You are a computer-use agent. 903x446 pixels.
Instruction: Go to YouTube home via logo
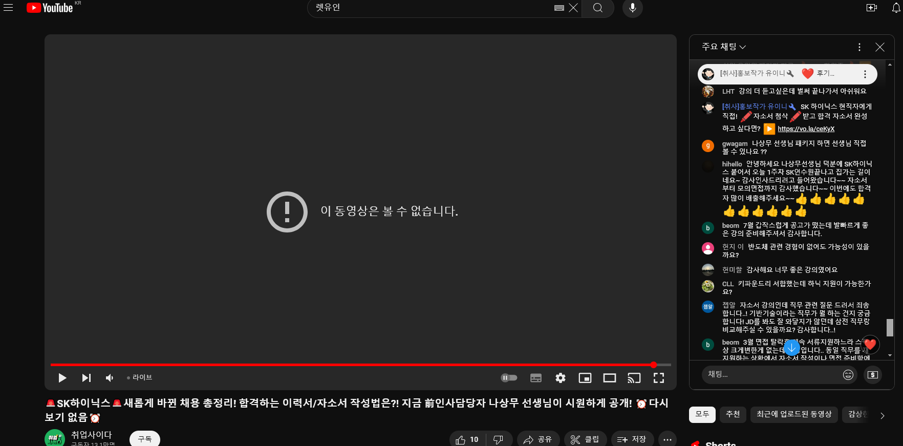(x=50, y=8)
